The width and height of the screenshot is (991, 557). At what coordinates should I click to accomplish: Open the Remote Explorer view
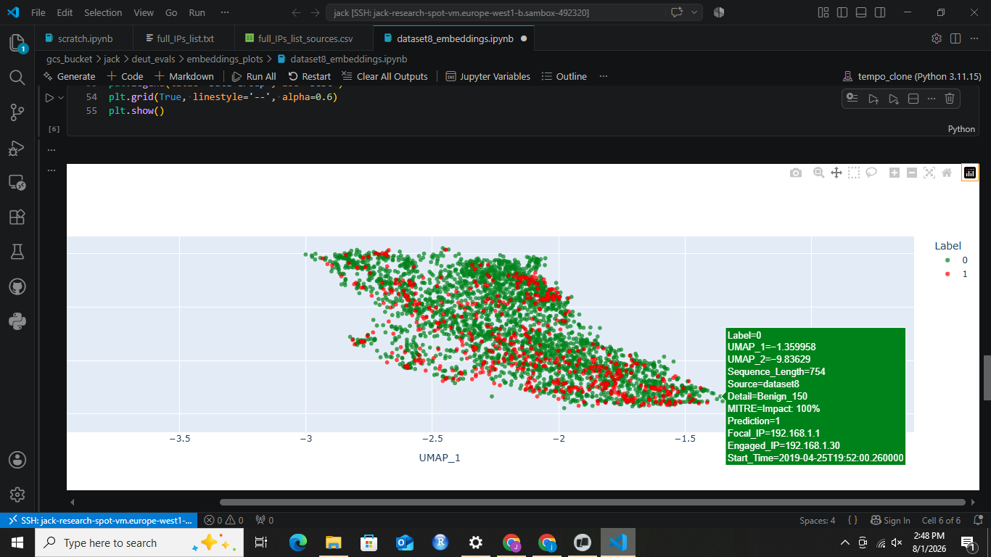pos(17,182)
